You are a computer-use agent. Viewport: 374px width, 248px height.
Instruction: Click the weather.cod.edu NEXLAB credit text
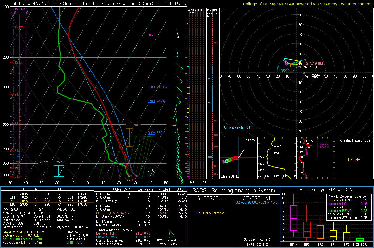pyautogui.click(x=308, y=4)
